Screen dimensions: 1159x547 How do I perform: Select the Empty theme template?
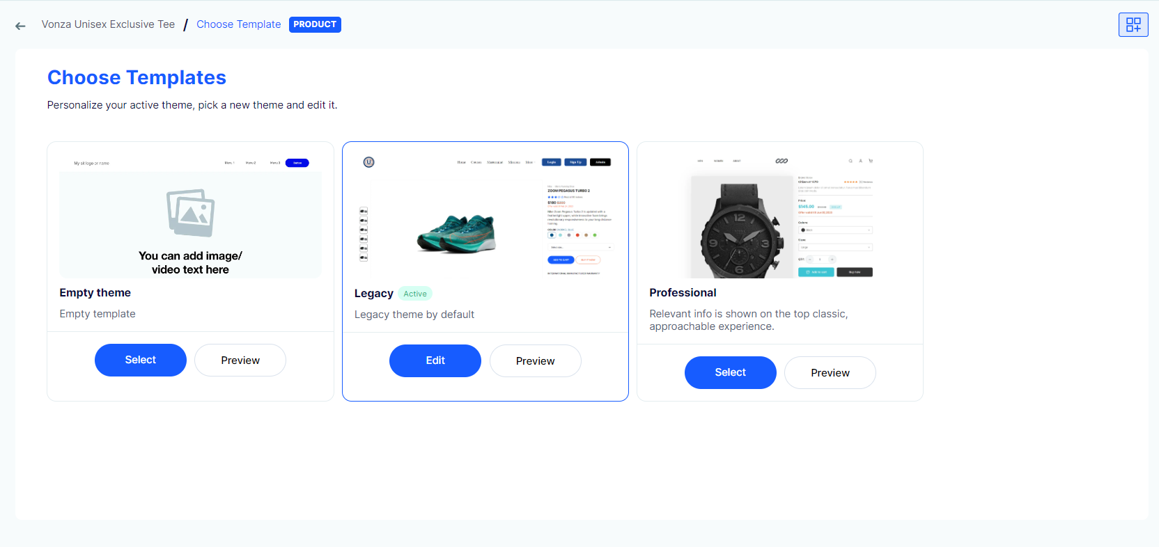[141, 360]
